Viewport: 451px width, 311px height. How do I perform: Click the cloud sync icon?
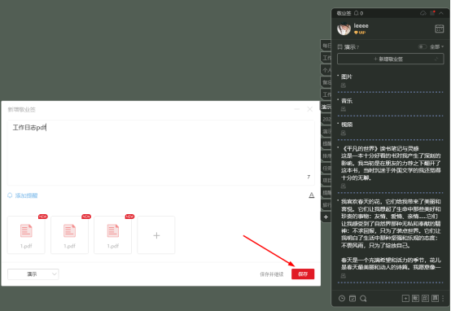423,13
